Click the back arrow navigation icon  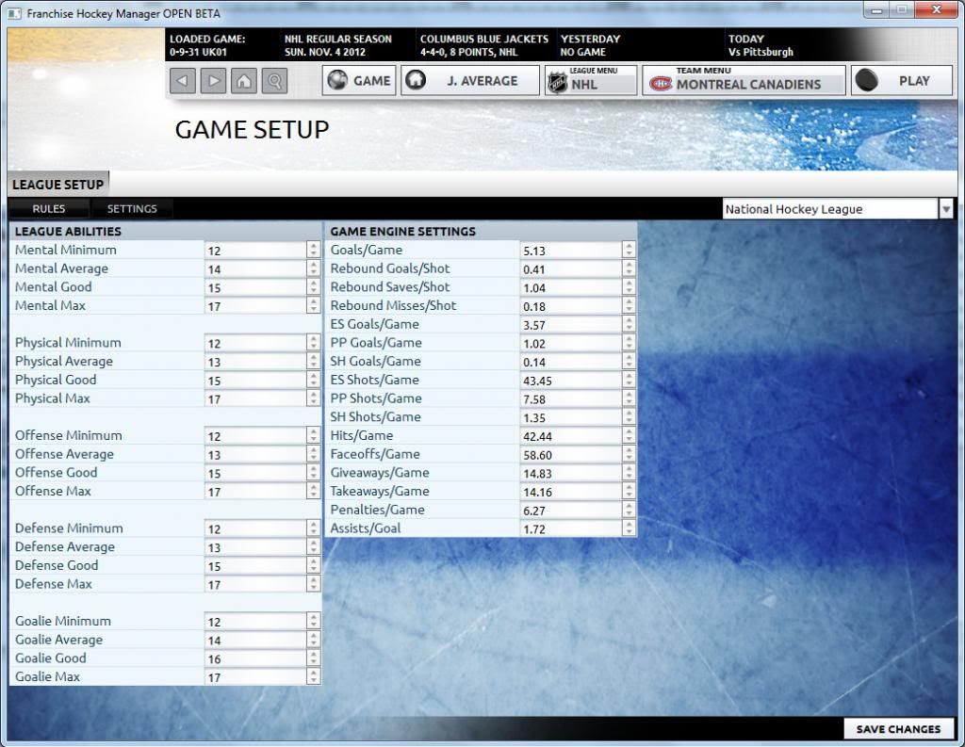tap(183, 81)
